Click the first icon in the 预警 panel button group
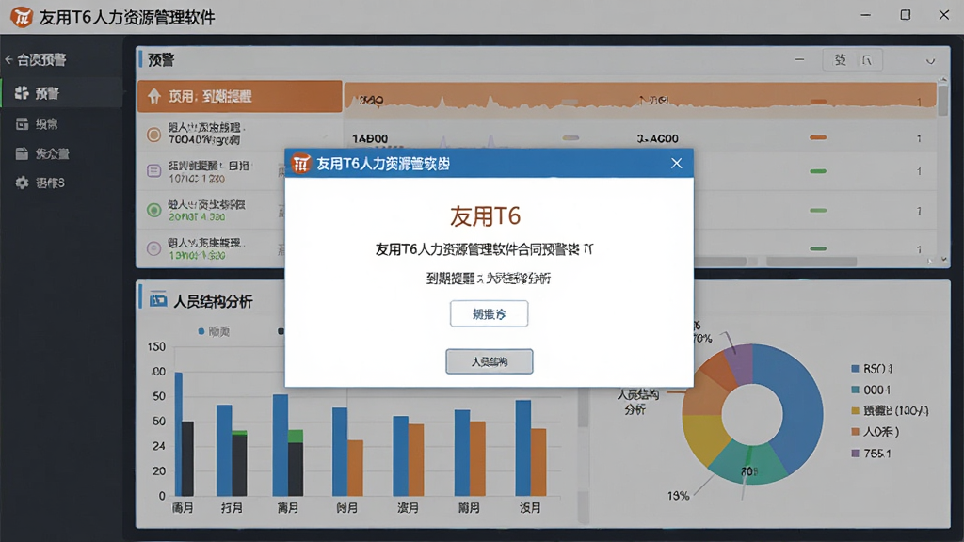This screenshot has width=964, height=542. pos(840,59)
